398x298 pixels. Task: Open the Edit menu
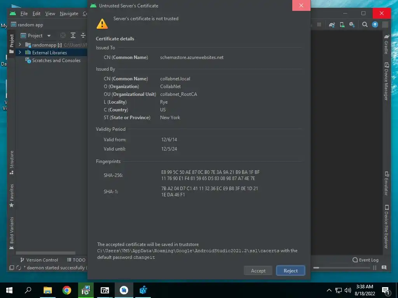tap(36, 14)
